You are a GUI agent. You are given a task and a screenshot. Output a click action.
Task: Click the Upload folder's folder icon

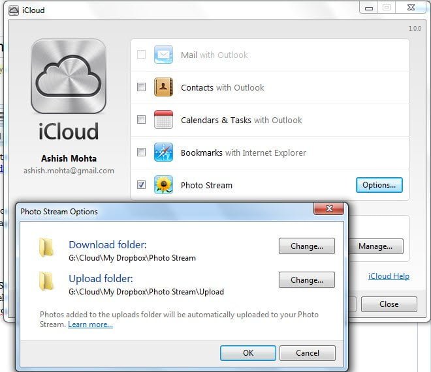46,281
